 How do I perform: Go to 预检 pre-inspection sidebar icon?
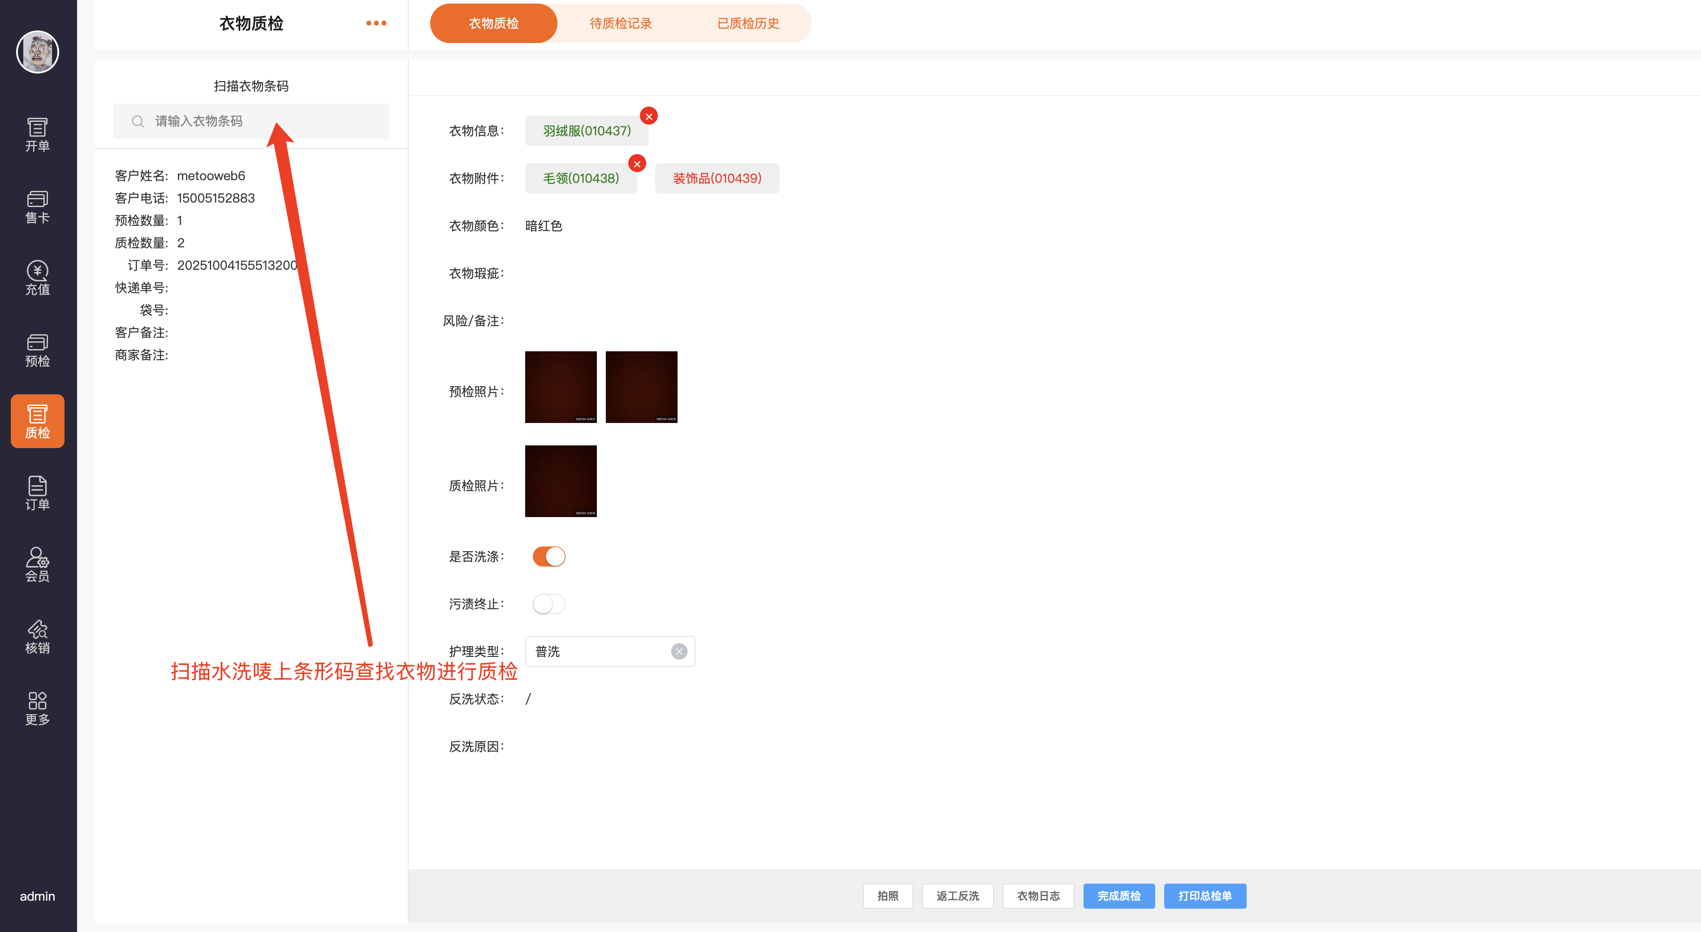[38, 350]
